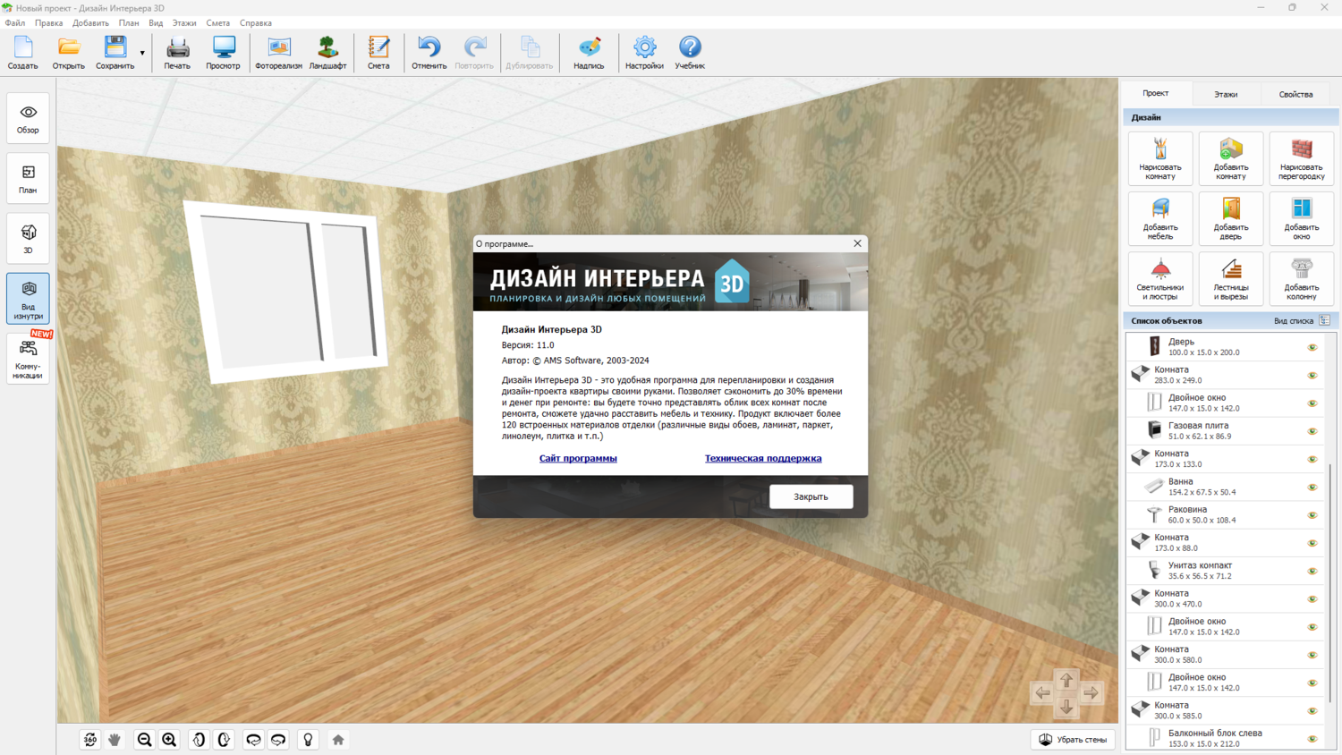Select the Добавить мебель tool
This screenshot has width=1342, height=755.
1160,218
